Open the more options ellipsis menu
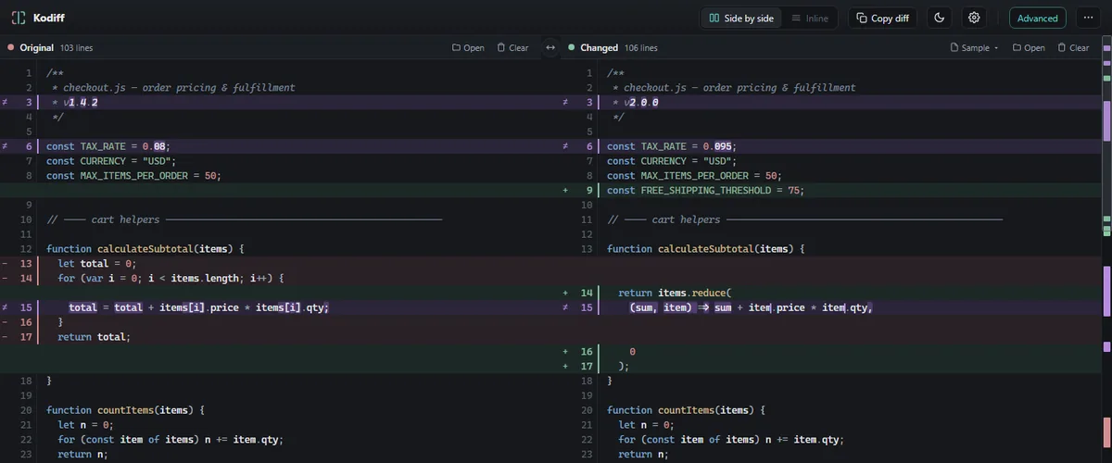This screenshot has width=1112, height=463. coord(1087,18)
